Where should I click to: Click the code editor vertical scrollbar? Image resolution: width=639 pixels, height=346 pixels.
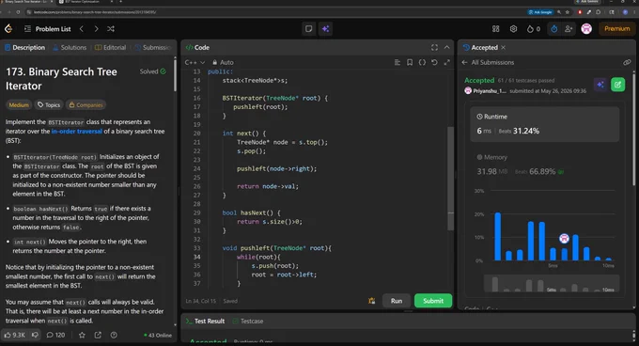point(450,179)
